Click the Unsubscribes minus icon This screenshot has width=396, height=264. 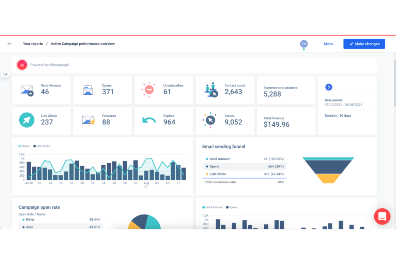(149, 89)
